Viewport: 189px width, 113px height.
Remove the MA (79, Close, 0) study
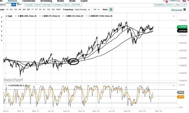click(40, 16)
